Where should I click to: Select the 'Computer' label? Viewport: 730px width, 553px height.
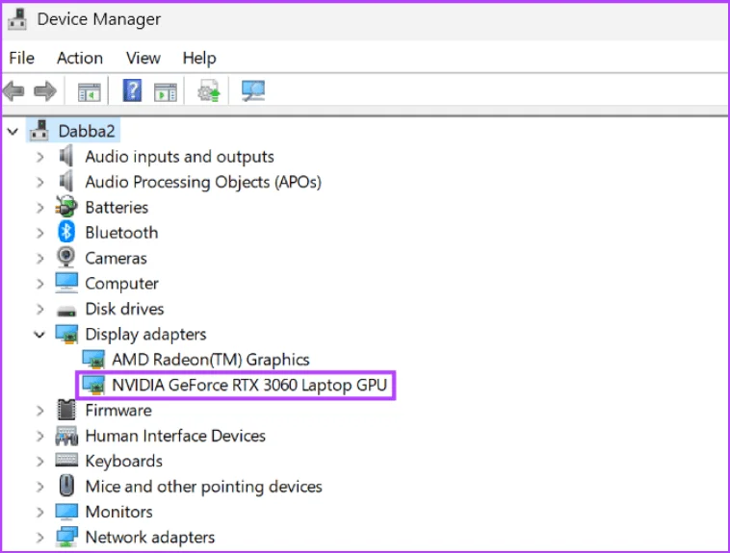(121, 284)
